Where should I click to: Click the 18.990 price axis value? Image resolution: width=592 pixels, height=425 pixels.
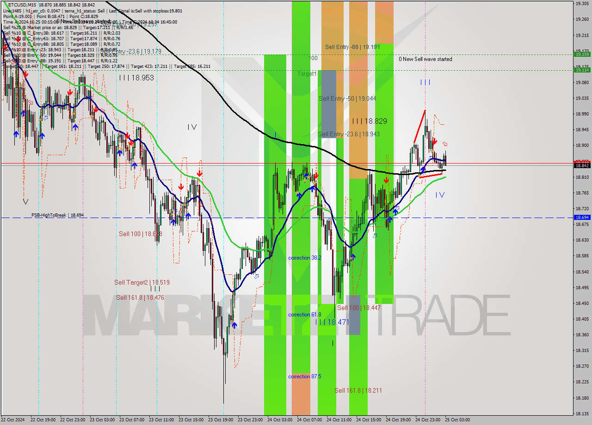(582, 114)
